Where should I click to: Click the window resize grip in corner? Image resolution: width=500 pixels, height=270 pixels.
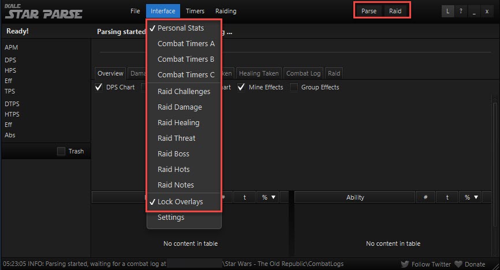point(495,267)
